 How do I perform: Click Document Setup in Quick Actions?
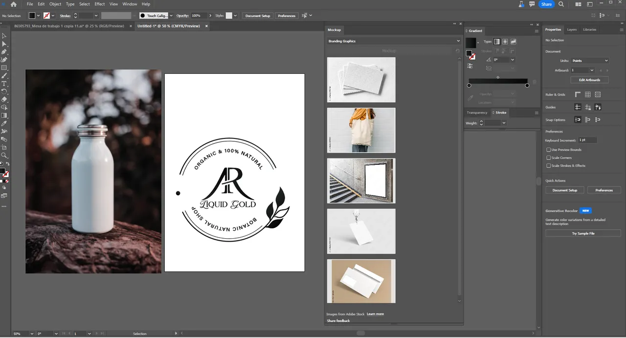pyautogui.click(x=565, y=190)
